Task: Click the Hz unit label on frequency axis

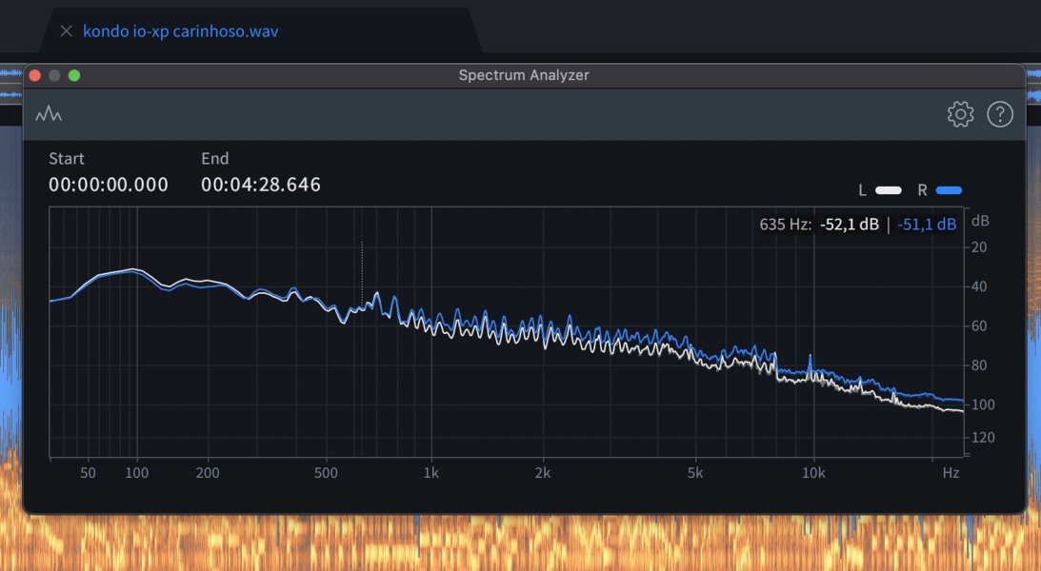Action: [x=951, y=473]
